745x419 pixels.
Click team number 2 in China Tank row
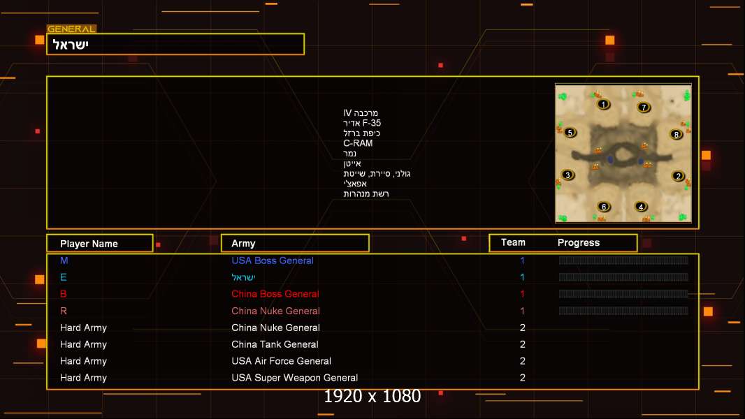(523, 344)
